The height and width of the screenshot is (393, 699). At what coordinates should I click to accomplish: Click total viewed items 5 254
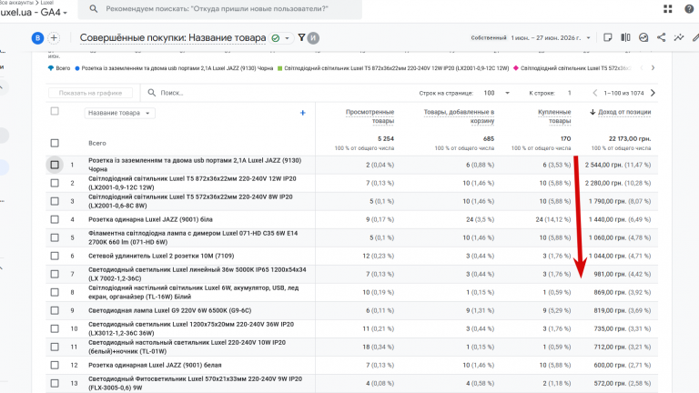[386, 138]
